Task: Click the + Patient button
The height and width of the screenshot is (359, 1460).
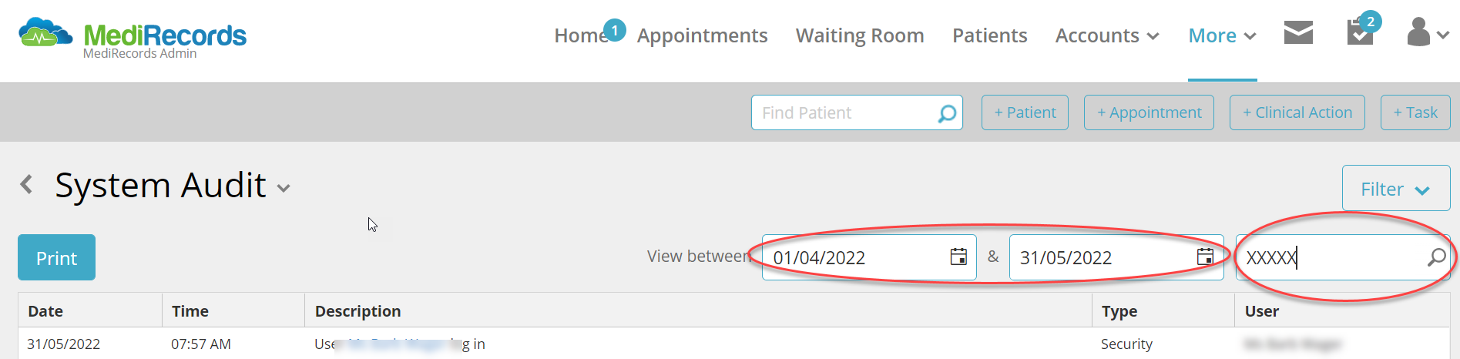Action: click(x=1025, y=112)
